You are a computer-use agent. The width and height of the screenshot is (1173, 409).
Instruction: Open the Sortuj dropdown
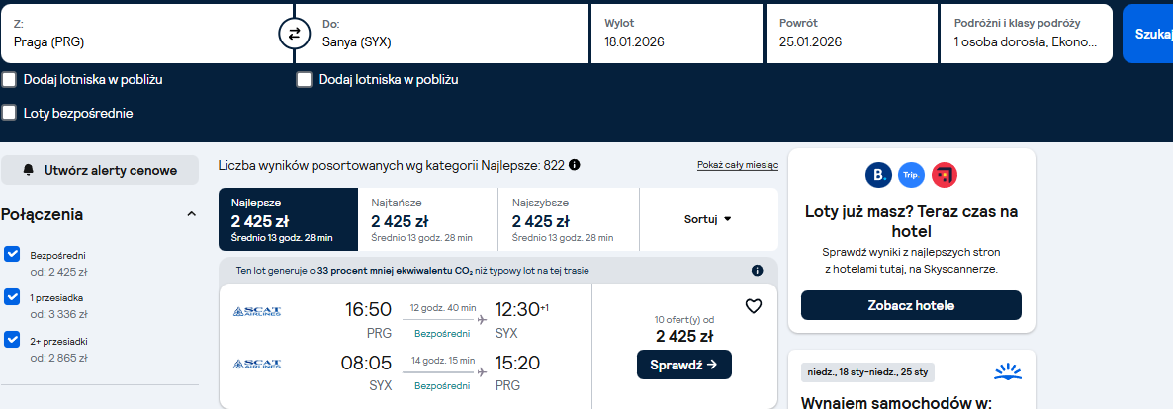tap(708, 219)
